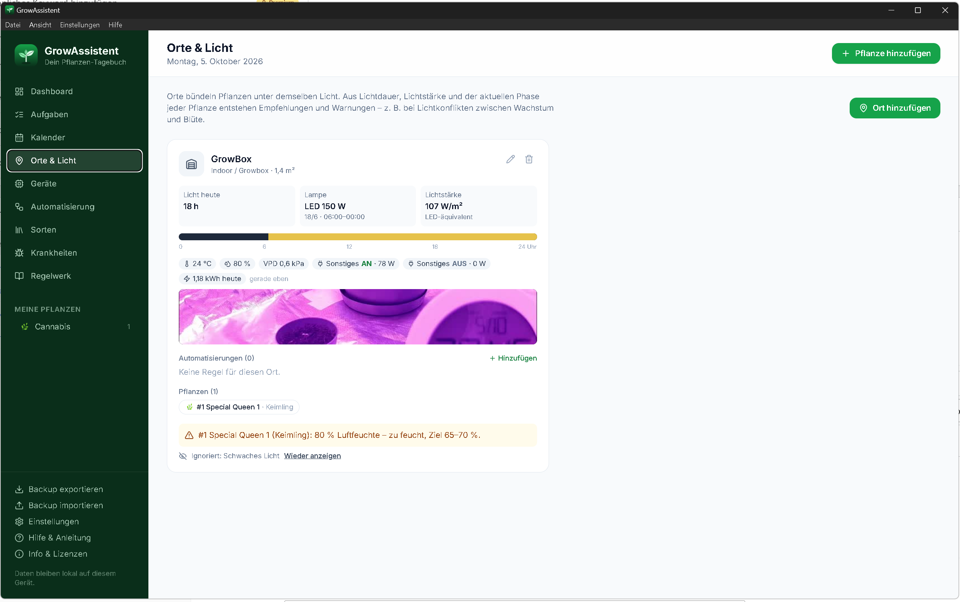Select Cannabis under Meine Pflanzen
The width and height of the screenshot is (960, 602).
click(x=75, y=327)
